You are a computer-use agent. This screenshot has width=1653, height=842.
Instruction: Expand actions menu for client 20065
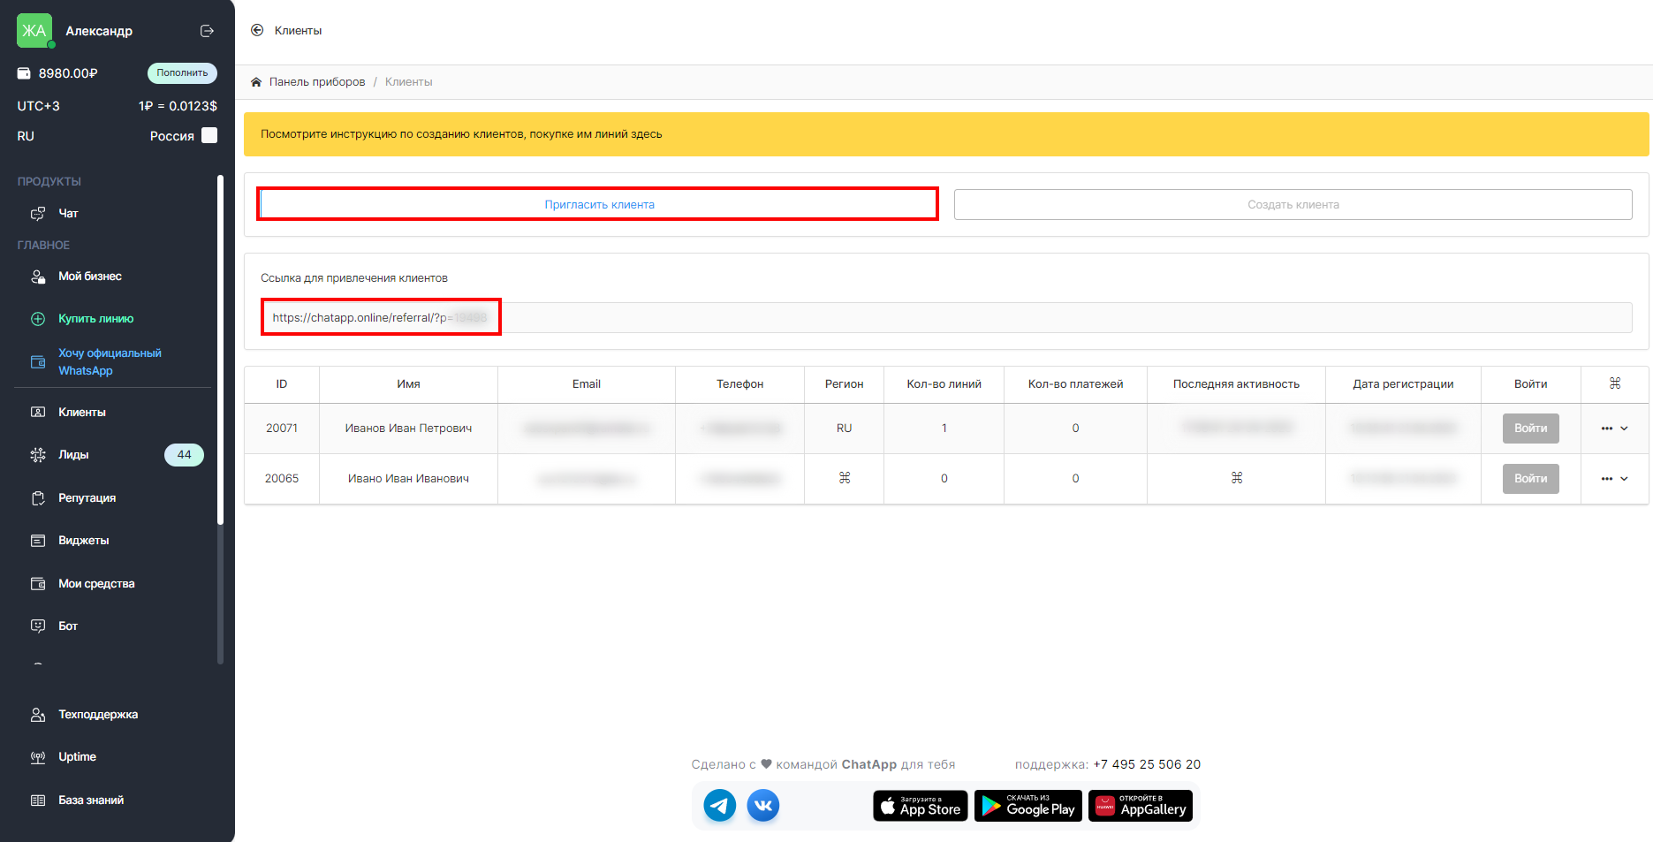[x=1614, y=479]
